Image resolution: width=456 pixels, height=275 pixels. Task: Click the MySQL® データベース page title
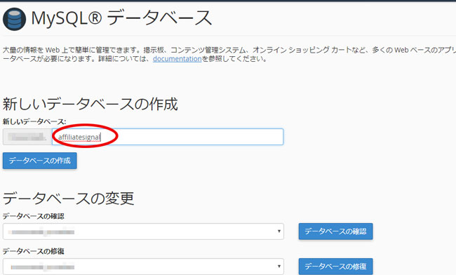121,18
